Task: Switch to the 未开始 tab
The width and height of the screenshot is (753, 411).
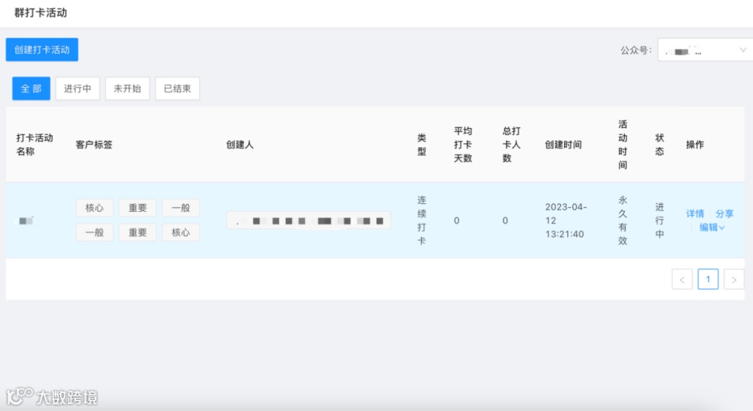Action: coord(128,88)
